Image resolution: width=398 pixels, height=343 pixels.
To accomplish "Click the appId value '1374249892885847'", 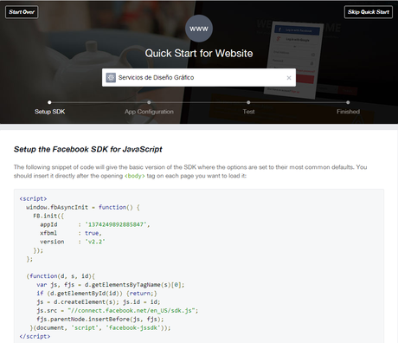I will (116, 224).
